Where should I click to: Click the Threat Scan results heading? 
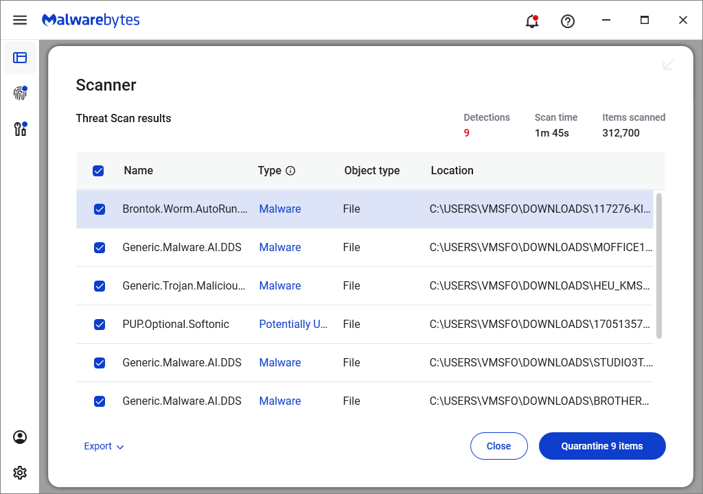pos(124,118)
